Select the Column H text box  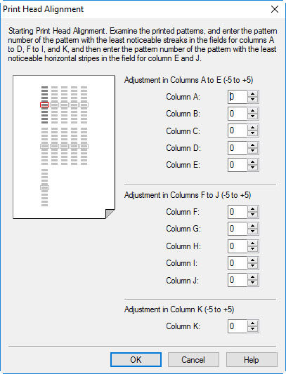coord(238,246)
